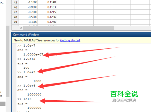The image size is (151, 112).
Task: Click the output value 1000
Action: [37, 81]
